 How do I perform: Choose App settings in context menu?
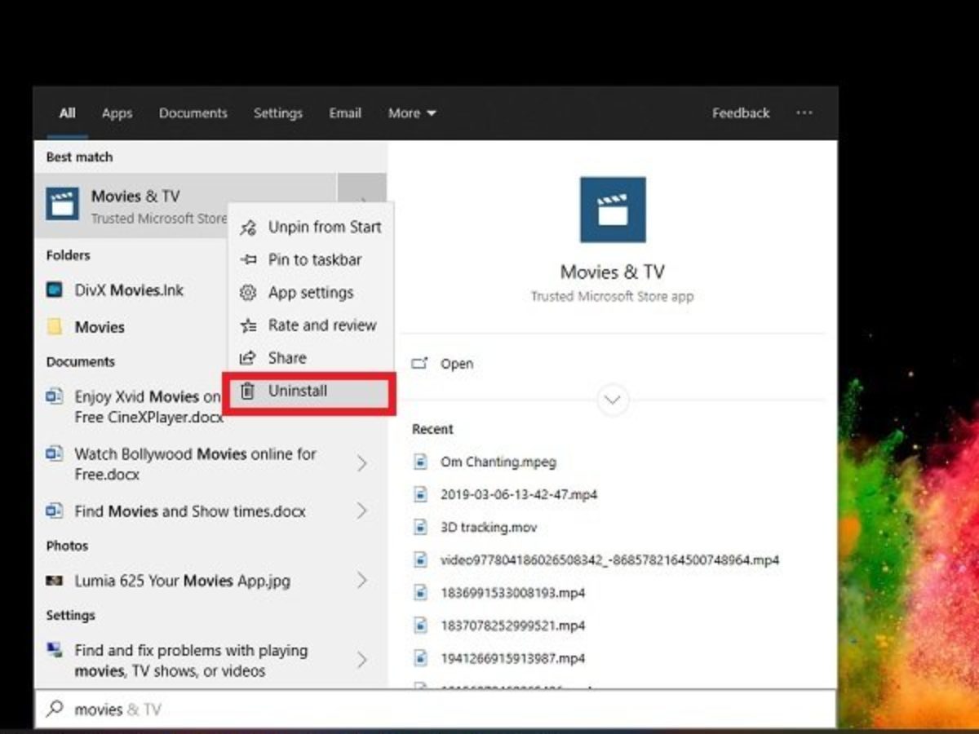311,293
